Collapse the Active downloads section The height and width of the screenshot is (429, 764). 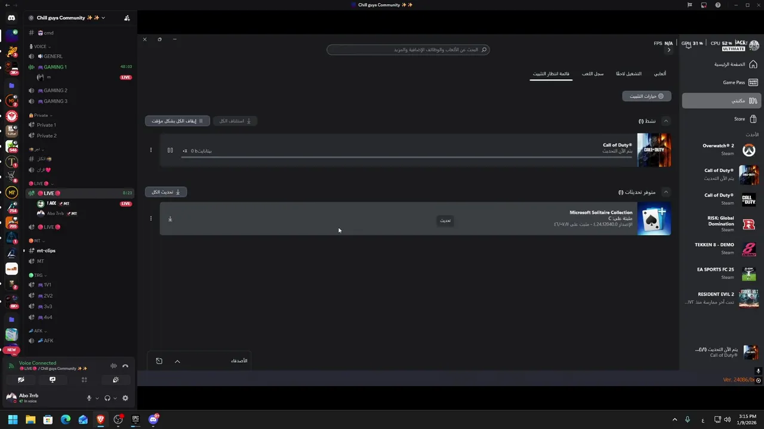(666, 121)
